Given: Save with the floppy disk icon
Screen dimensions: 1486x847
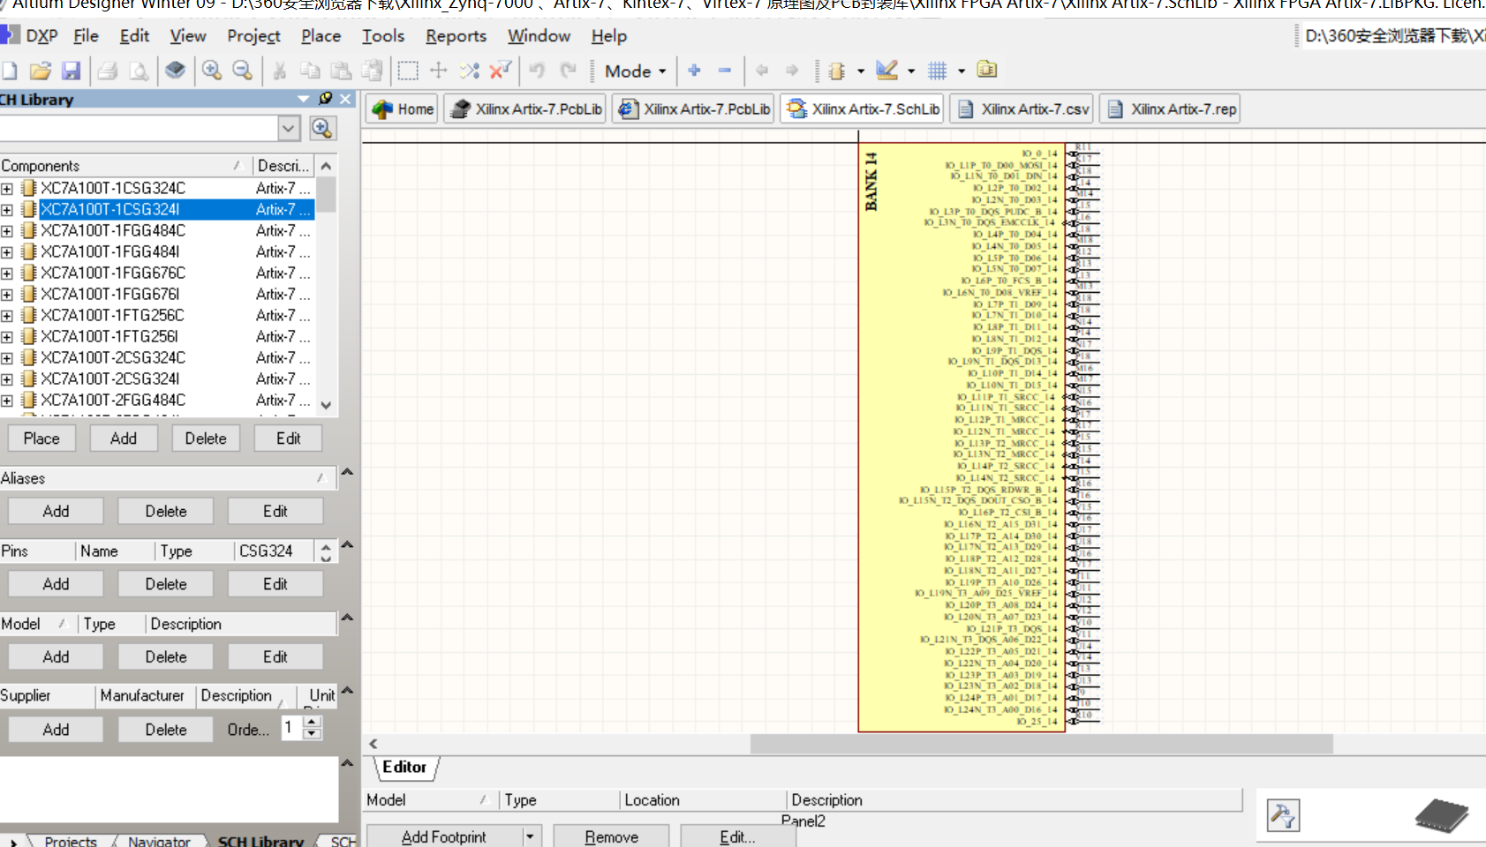Looking at the screenshot, I should pos(72,71).
